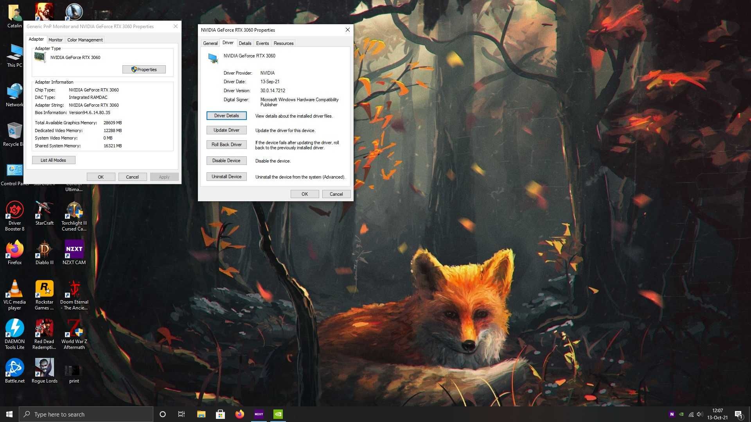
Task: Open This PC desktop icon
Action: (14, 55)
